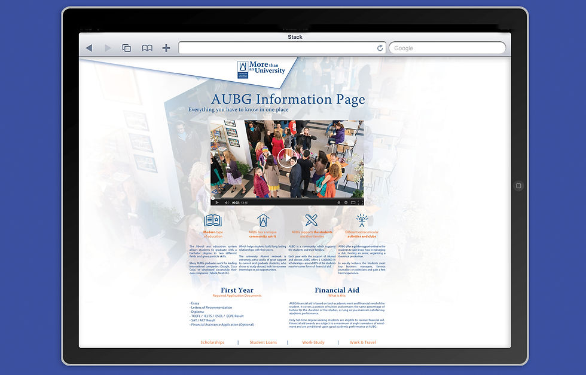Click the watch later clock icon in video
The image size is (586, 375).
point(339,202)
